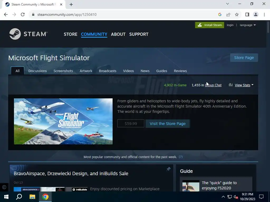Image resolution: width=270 pixels, height=202 pixels.
Task: Click the tab search chevron in title bar
Action: coord(228,4)
